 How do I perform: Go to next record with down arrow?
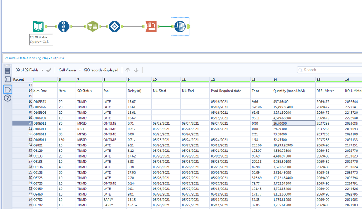(136, 70)
